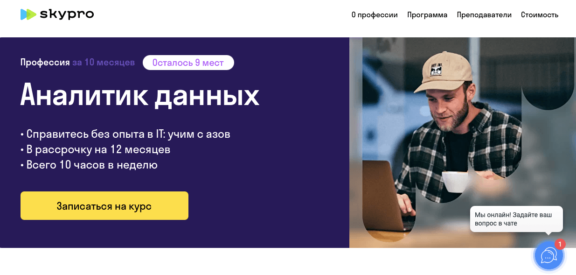Screen dimensions: 576x275
Task: Click the red notification badge on chat
Action: (560, 244)
